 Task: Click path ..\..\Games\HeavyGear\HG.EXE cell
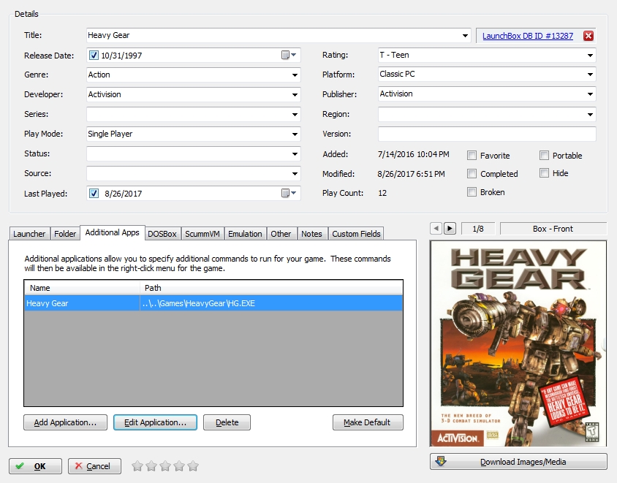pos(271,303)
